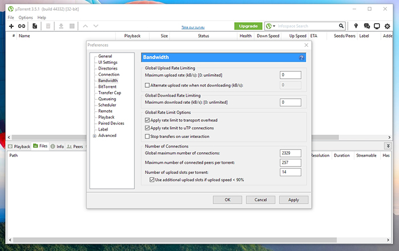
Task: Click Global maximum connections field
Action: tap(290, 153)
